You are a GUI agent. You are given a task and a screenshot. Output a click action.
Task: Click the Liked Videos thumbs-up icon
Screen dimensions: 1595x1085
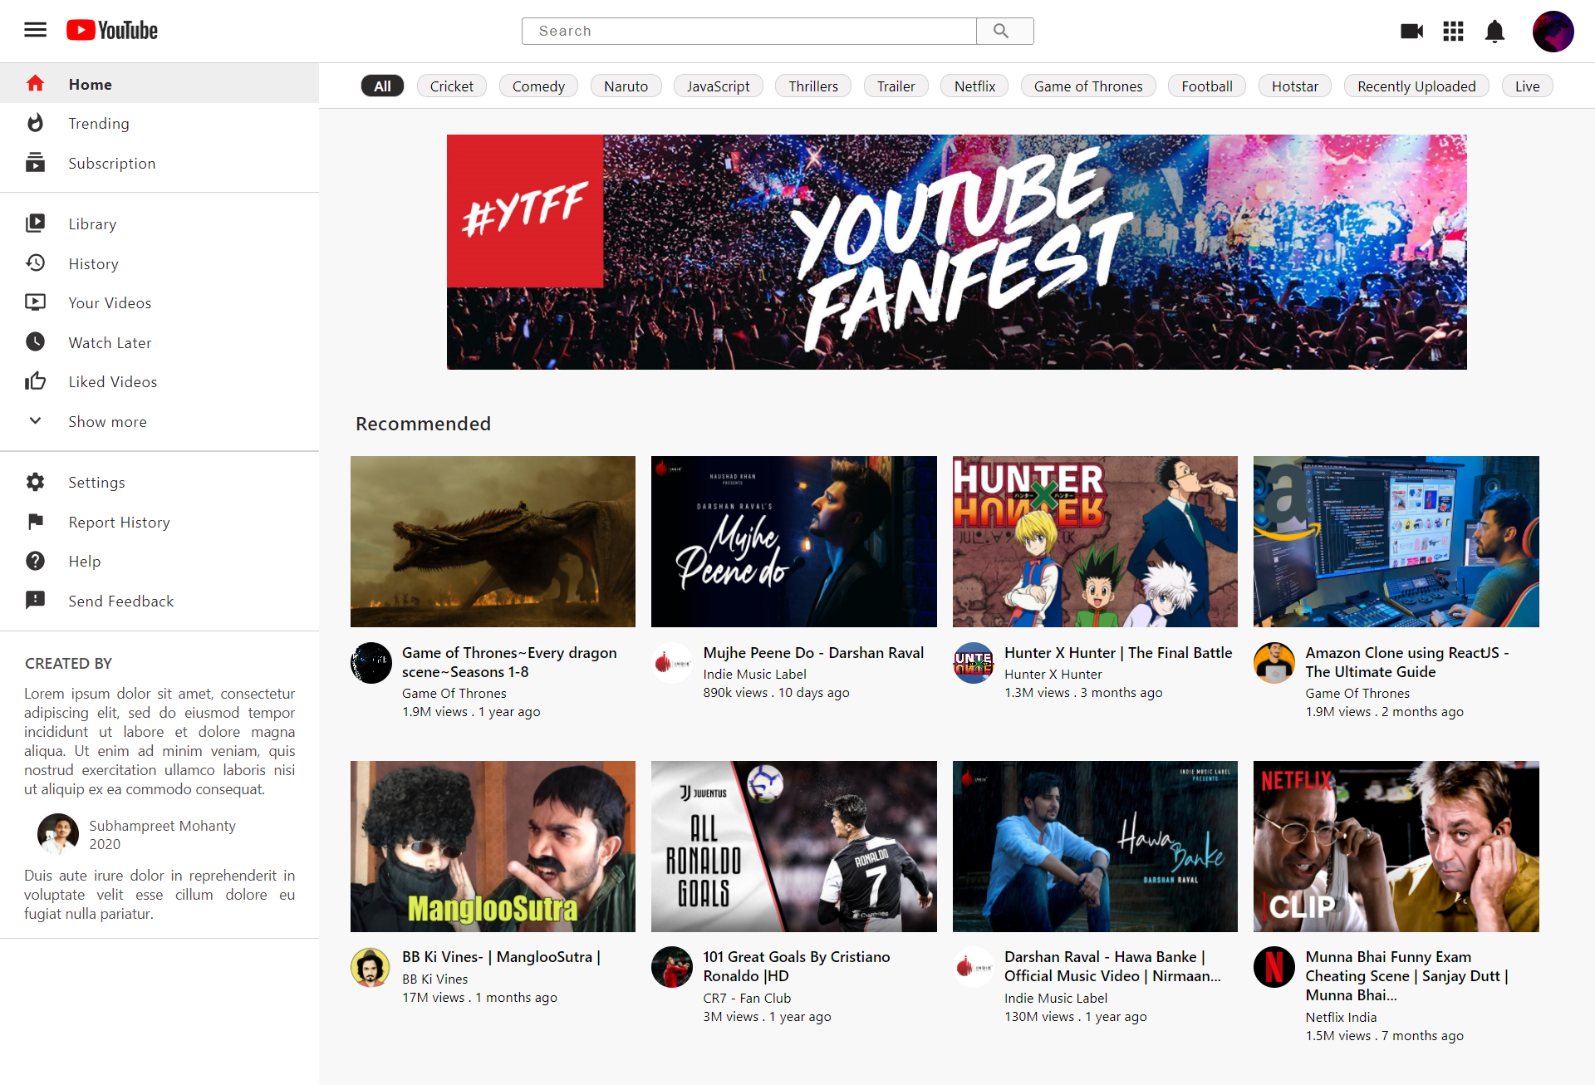(x=35, y=381)
